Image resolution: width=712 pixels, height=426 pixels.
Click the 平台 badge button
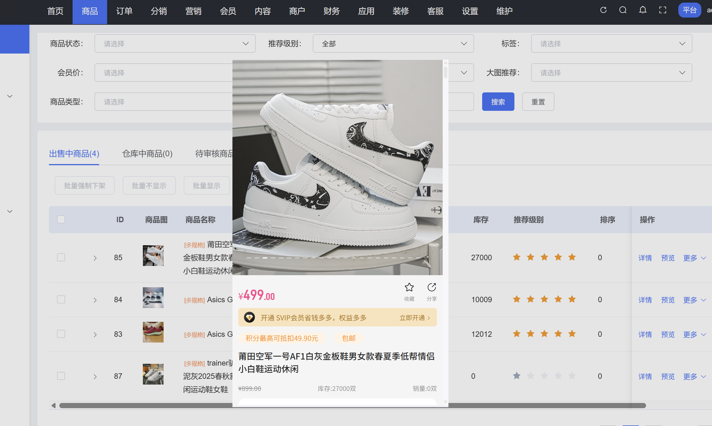690,10
